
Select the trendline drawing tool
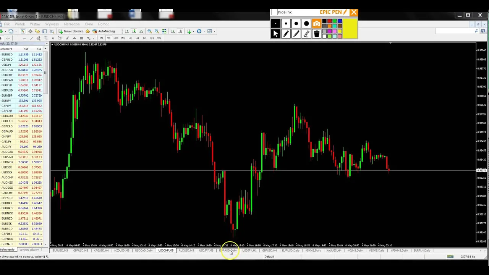[x=31, y=38]
